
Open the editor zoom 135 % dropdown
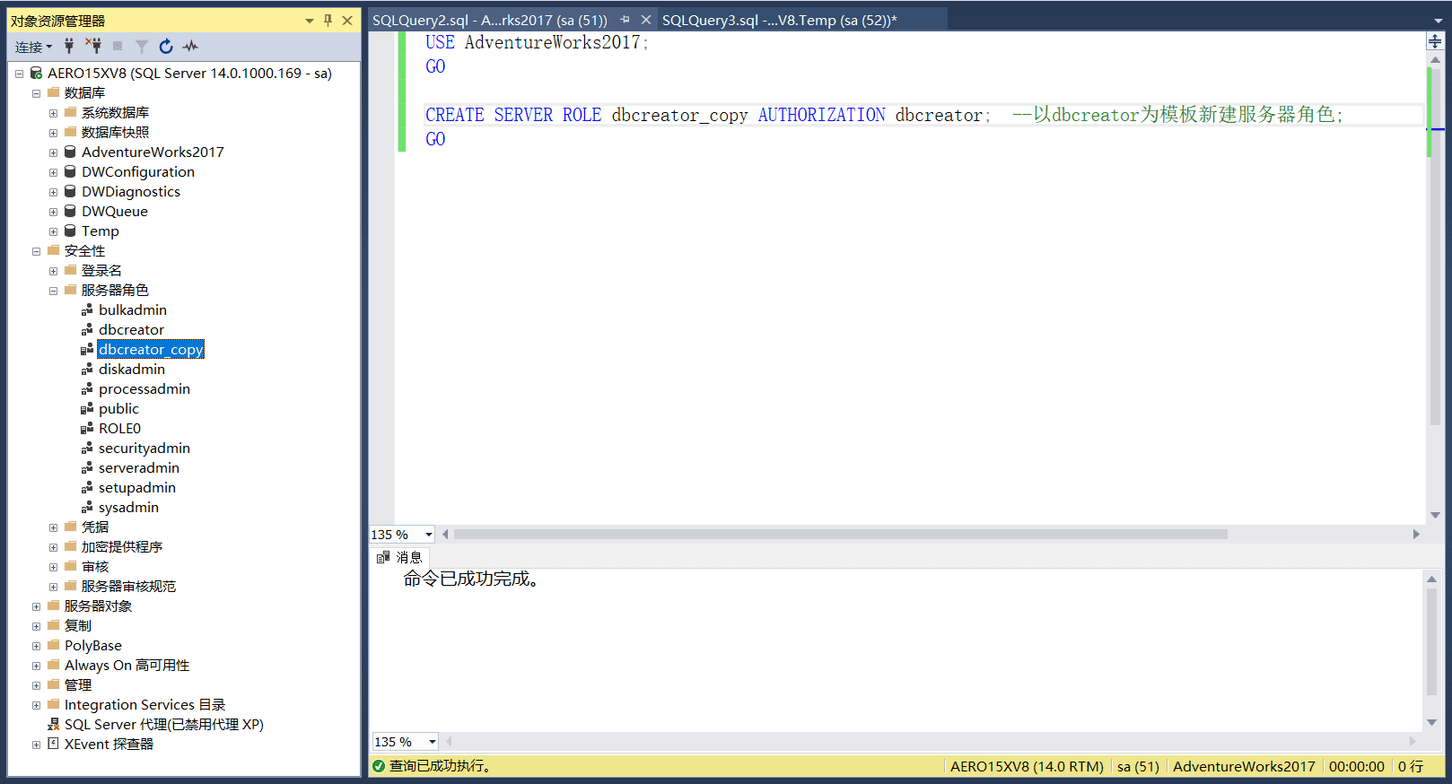click(x=429, y=535)
